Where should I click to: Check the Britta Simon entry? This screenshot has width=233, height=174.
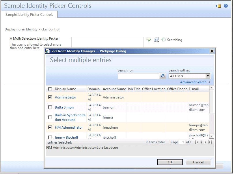pyautogui.click(x=50, y=107)
